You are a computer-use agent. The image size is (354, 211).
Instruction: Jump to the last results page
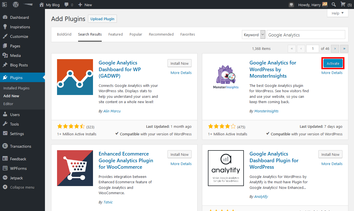pyautogui.click(x=344, y=48)
